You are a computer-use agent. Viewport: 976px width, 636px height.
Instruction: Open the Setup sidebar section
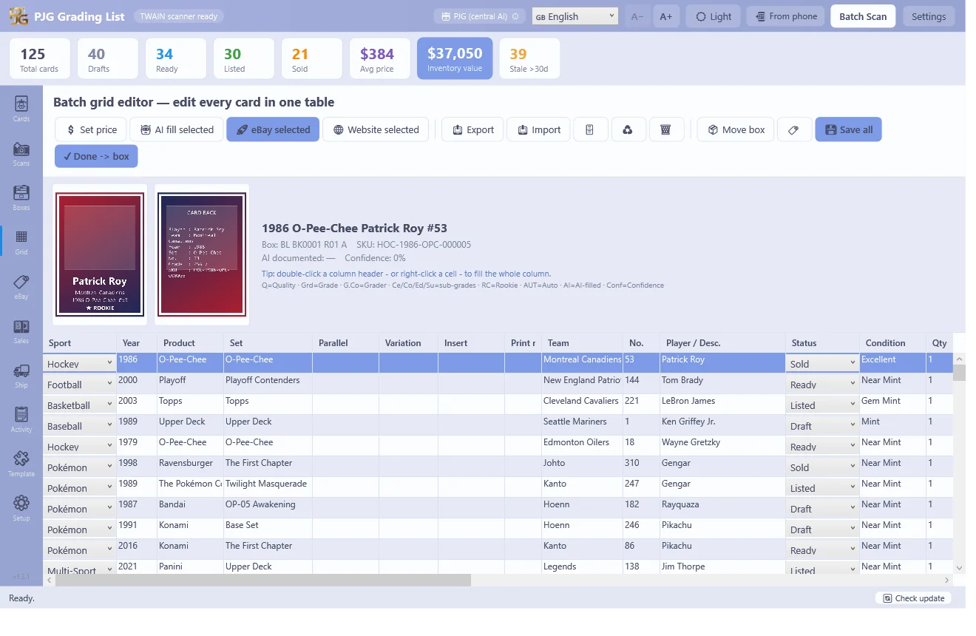(21, 507)
